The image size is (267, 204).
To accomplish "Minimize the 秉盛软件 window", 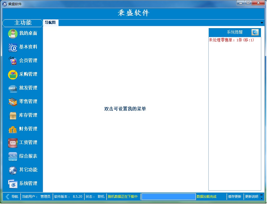I will pyautogui.click(x=241, y=3).
